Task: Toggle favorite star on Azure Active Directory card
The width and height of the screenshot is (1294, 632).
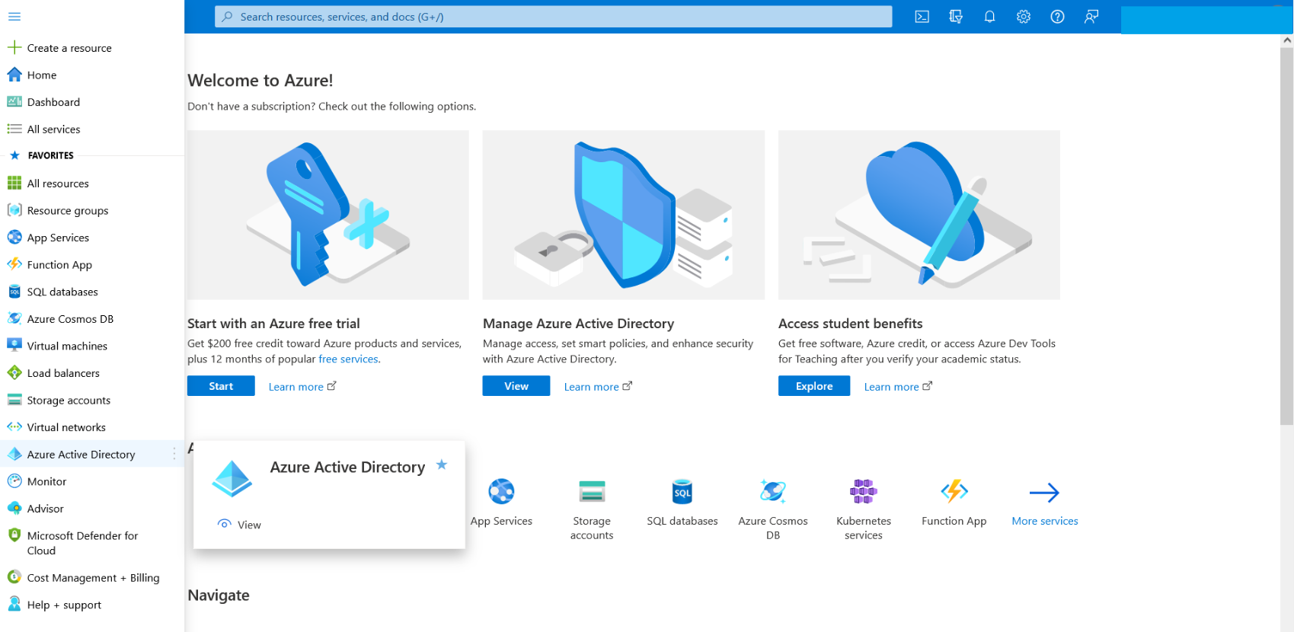Action: point(442,464)
